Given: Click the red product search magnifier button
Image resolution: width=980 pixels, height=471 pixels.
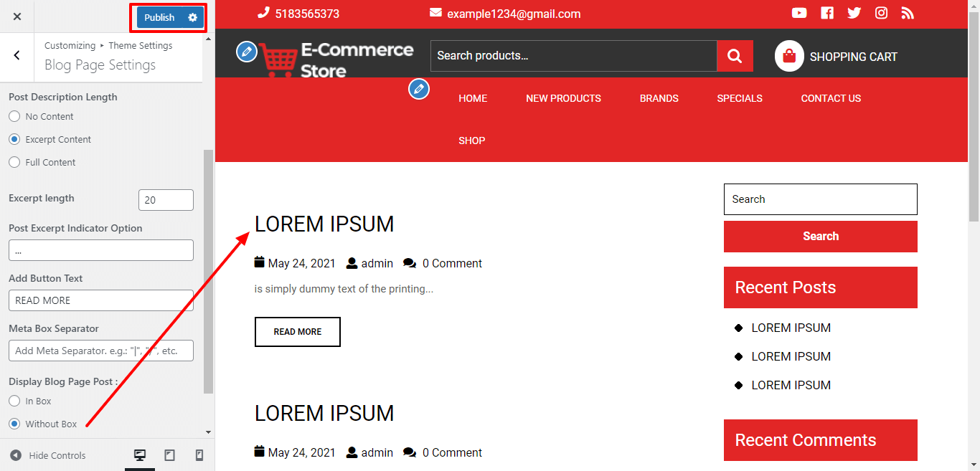Looking at the screenshot, I should 735,56.
